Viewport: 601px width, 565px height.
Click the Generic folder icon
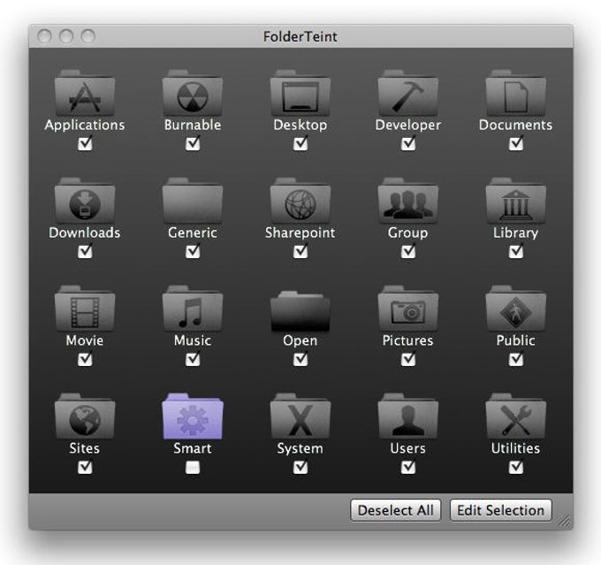point(193,201)
